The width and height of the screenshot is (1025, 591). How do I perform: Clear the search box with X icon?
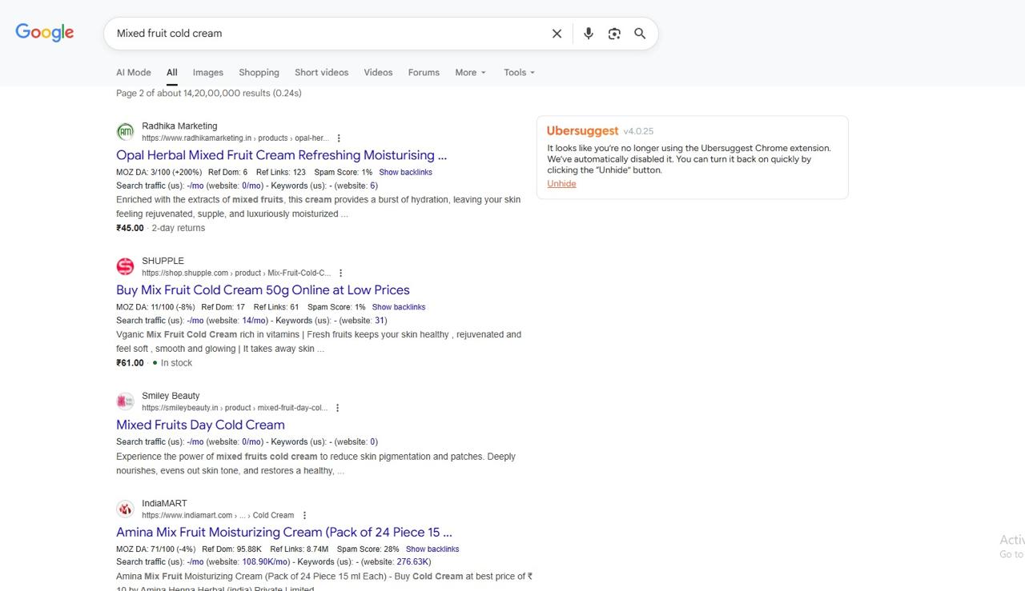[x=557, y=34]
